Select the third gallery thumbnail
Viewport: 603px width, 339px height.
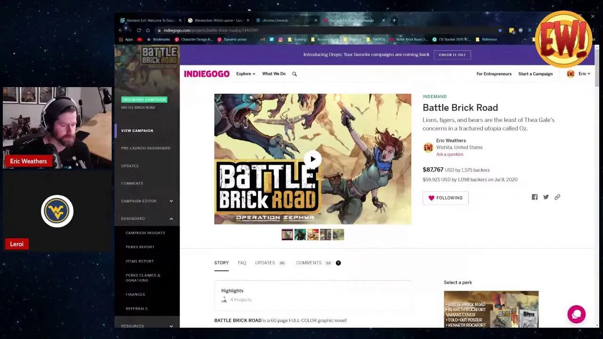(x=313, y=234)
